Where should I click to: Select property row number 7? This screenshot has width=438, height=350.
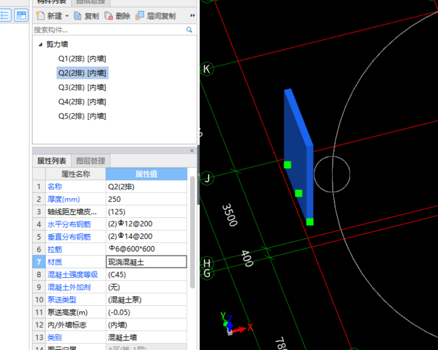click(x=39, y=262)
